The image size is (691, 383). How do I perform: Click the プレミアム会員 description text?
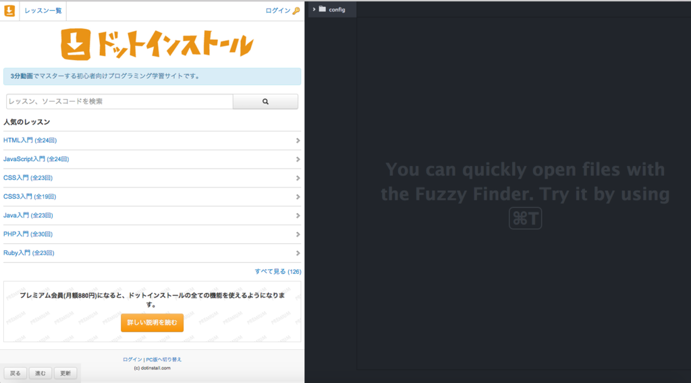[152, 300]
